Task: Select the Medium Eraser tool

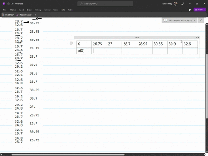Action: tap(24, 15)
